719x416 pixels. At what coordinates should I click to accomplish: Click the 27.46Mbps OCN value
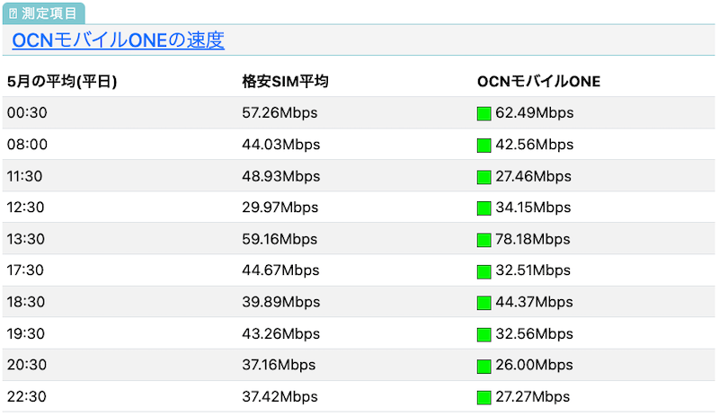(533, 176)
